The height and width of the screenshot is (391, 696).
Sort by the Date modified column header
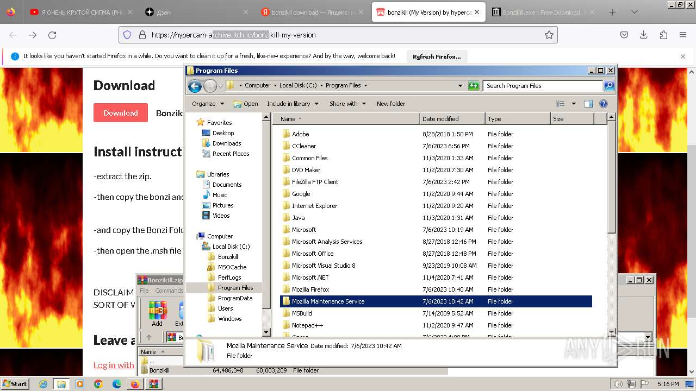point(452,119)
